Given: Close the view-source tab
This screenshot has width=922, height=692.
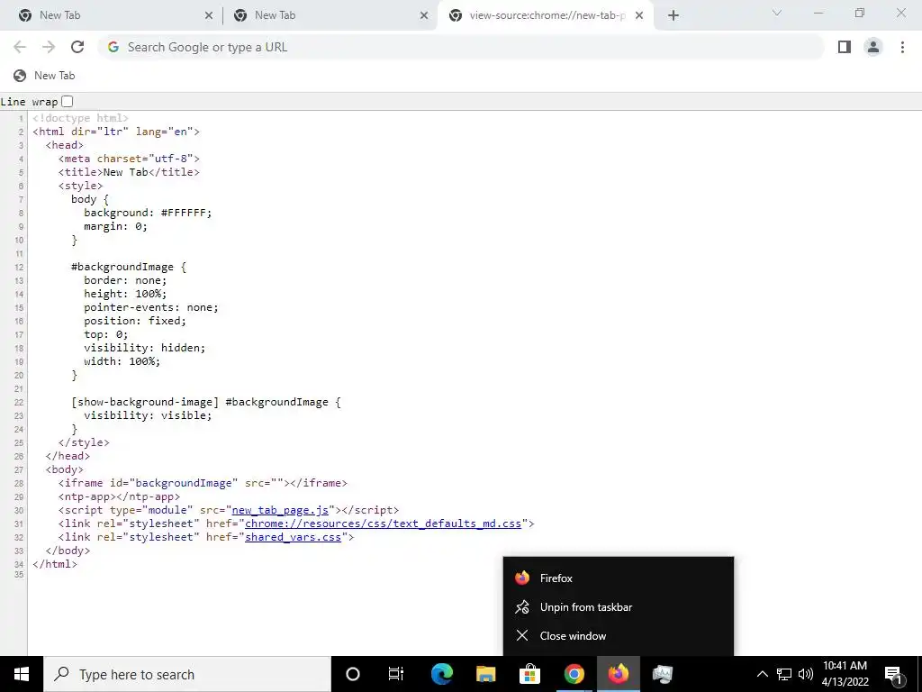Looking at the screenshot, I should click(x=639, y=15).
